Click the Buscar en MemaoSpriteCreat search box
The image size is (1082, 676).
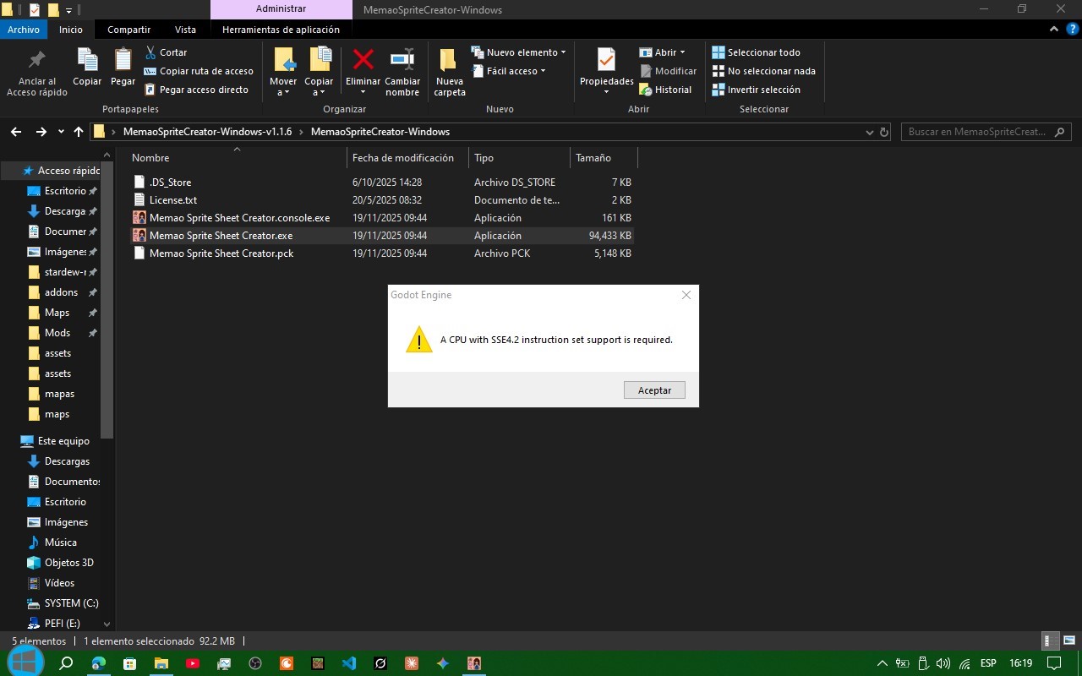pos(986,132)
